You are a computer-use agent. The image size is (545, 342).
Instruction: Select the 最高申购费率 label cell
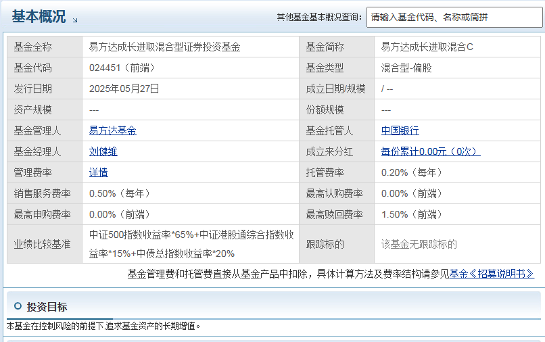pos(45,214)
